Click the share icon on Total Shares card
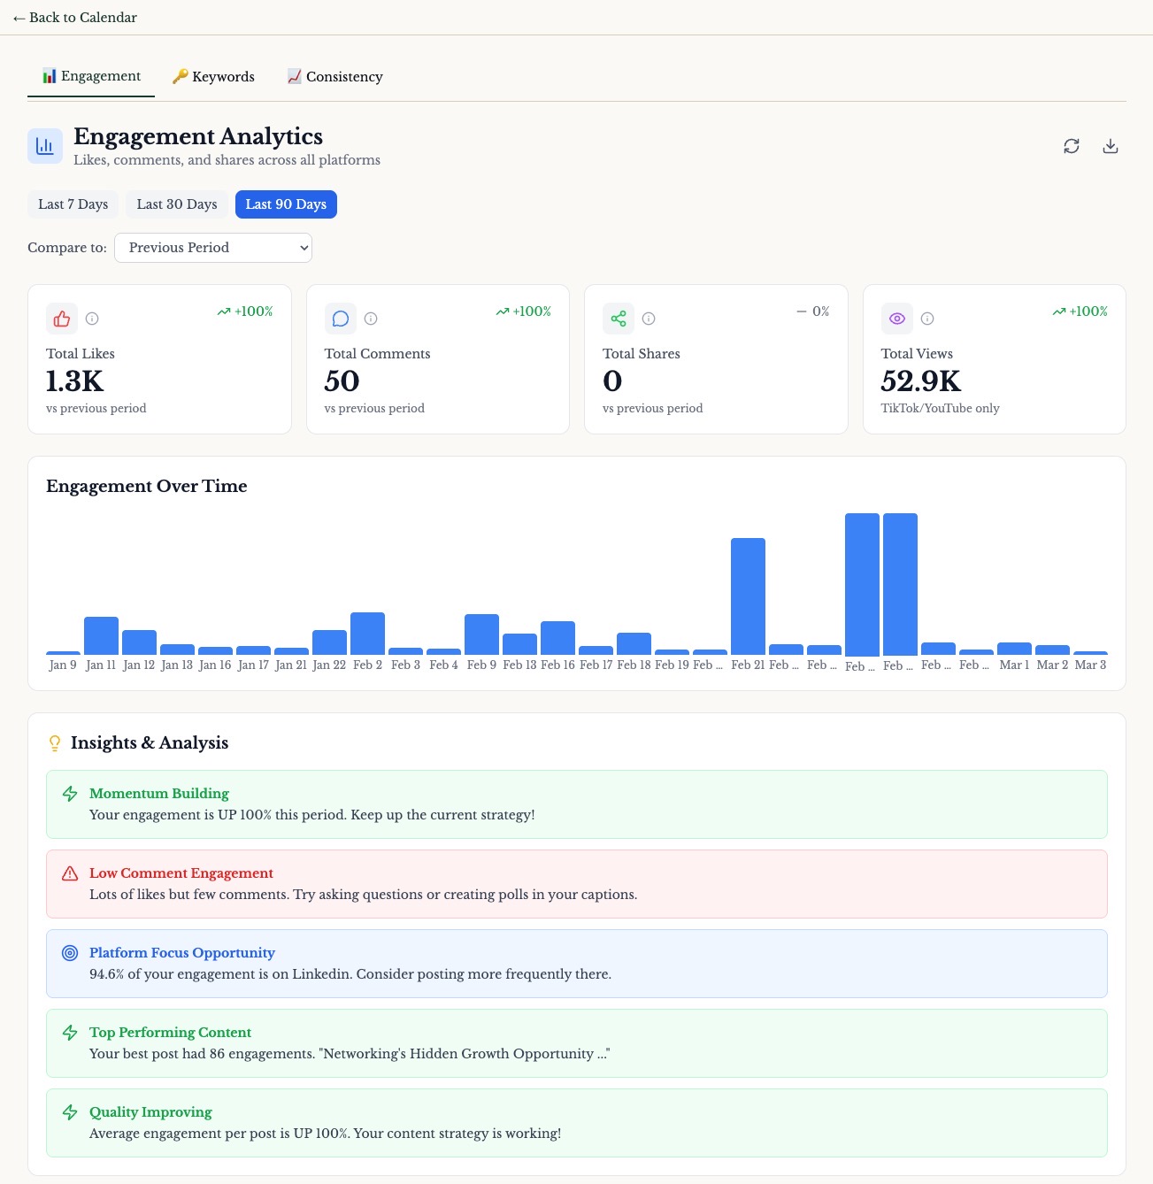The image size is (1153, 1184). [x=619, y=319]
